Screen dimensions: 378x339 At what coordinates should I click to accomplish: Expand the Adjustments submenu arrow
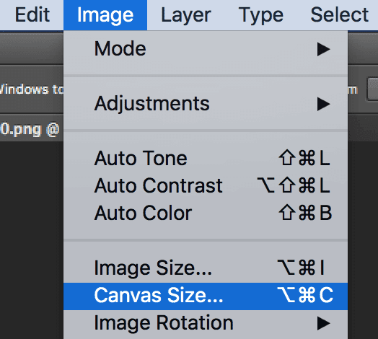(323, 104)
